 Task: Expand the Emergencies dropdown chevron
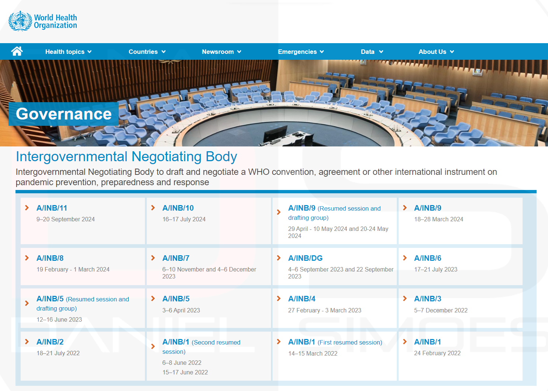click(322, 52)
